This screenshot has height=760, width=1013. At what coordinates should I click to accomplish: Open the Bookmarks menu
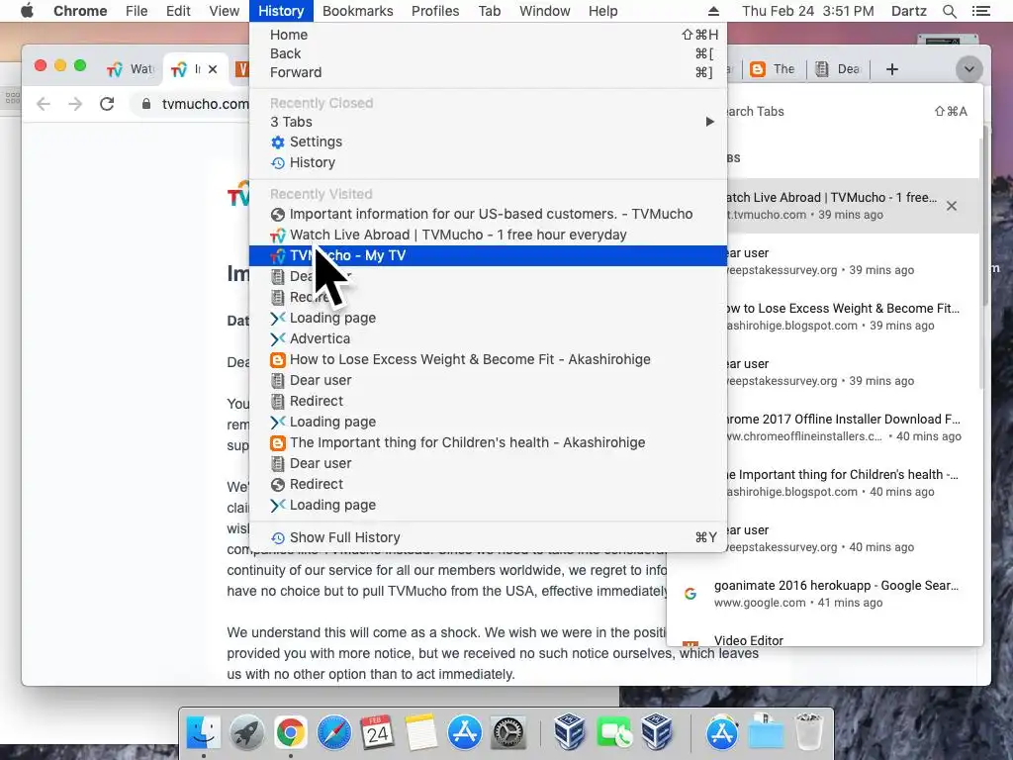[x=357, y=11]
